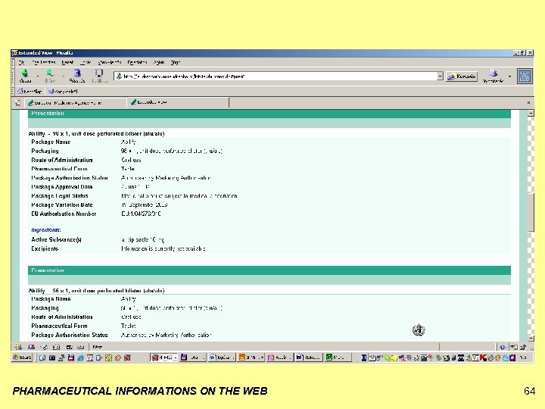545x409 pixels.
Task: Go back with the green Back arrow
Action: click(25, 76)
